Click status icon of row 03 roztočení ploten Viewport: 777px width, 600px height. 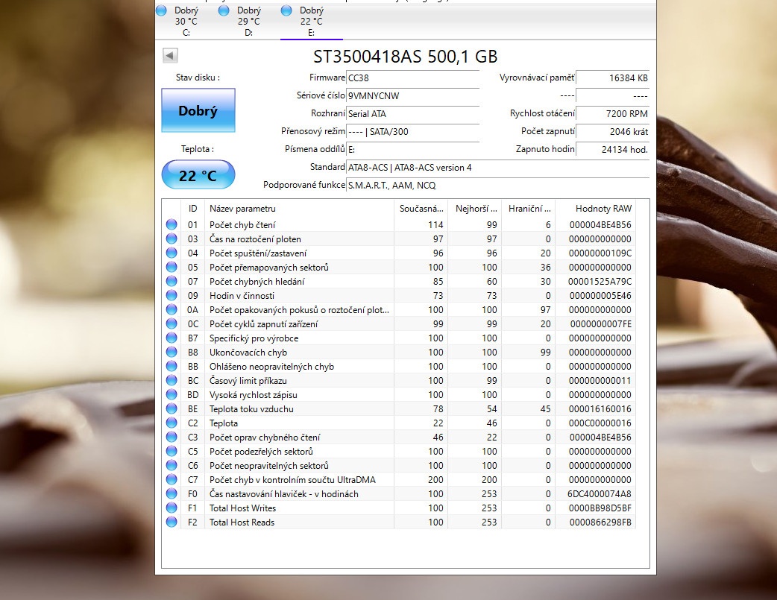[172, 239]
